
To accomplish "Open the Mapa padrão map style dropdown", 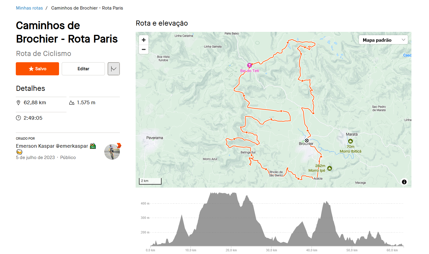I will (x=383, y=40).
